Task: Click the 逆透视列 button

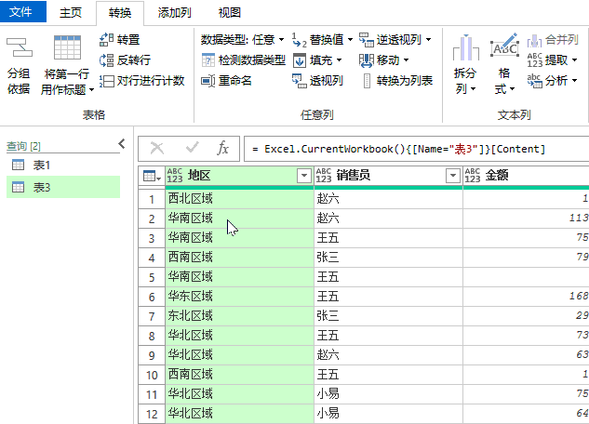Action: [390, 39]
